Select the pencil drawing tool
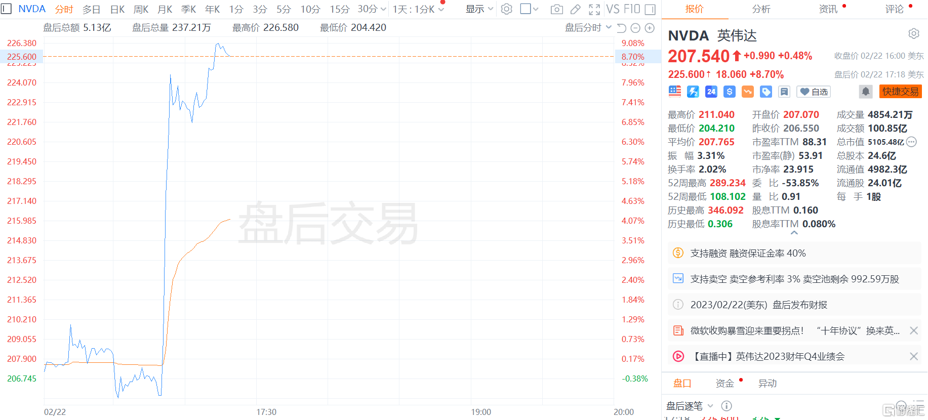 [x=575, y=9]
